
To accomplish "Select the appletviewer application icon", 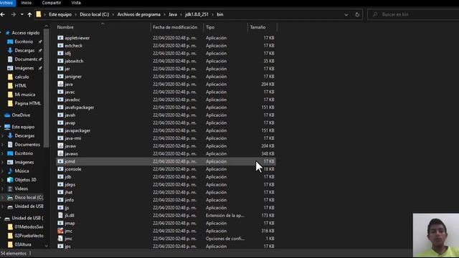I will point(60,38).
